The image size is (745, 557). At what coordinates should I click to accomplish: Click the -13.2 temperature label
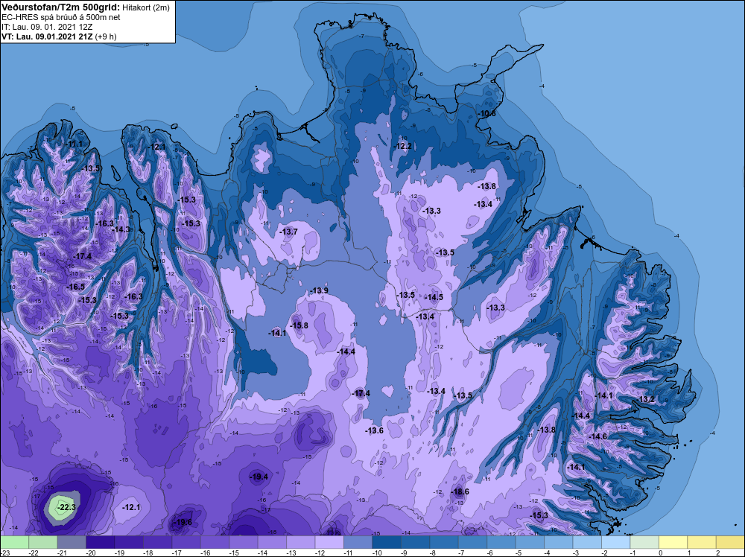point(646,399)
